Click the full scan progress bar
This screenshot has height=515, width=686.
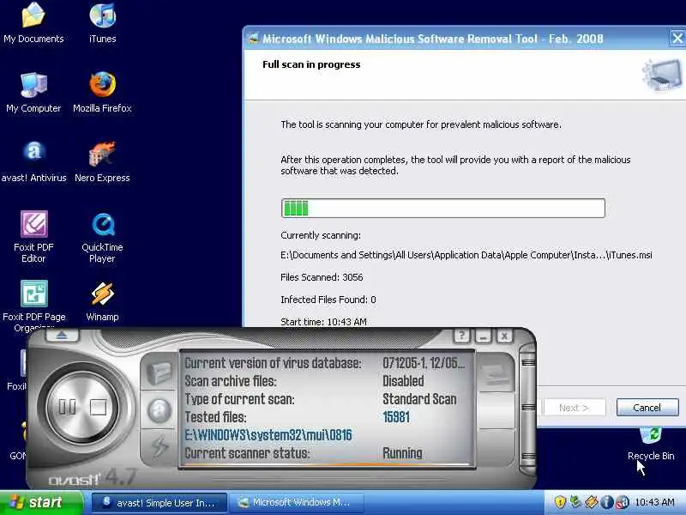(443, 208)
